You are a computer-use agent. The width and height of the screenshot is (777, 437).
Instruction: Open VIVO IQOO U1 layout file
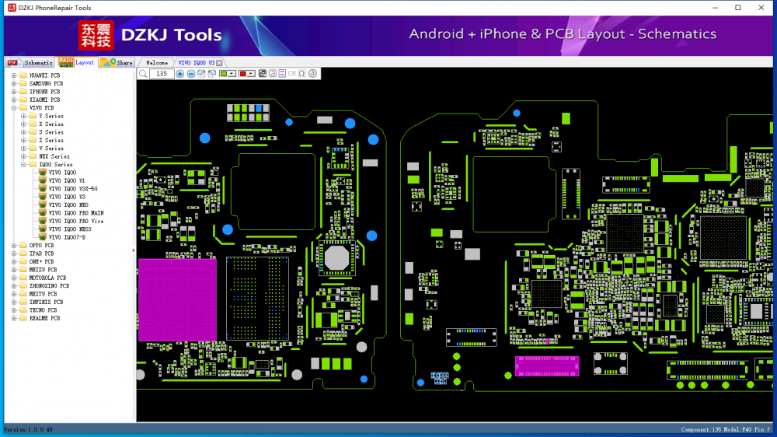click(66, 180)
